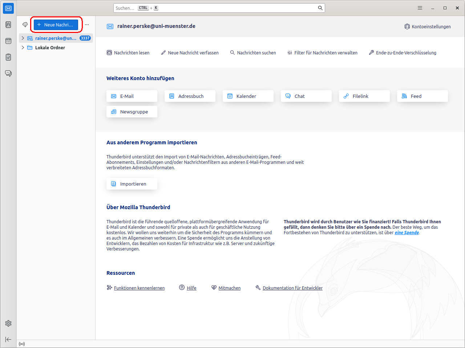Open the Calendar space icon in sidebar

8,41
